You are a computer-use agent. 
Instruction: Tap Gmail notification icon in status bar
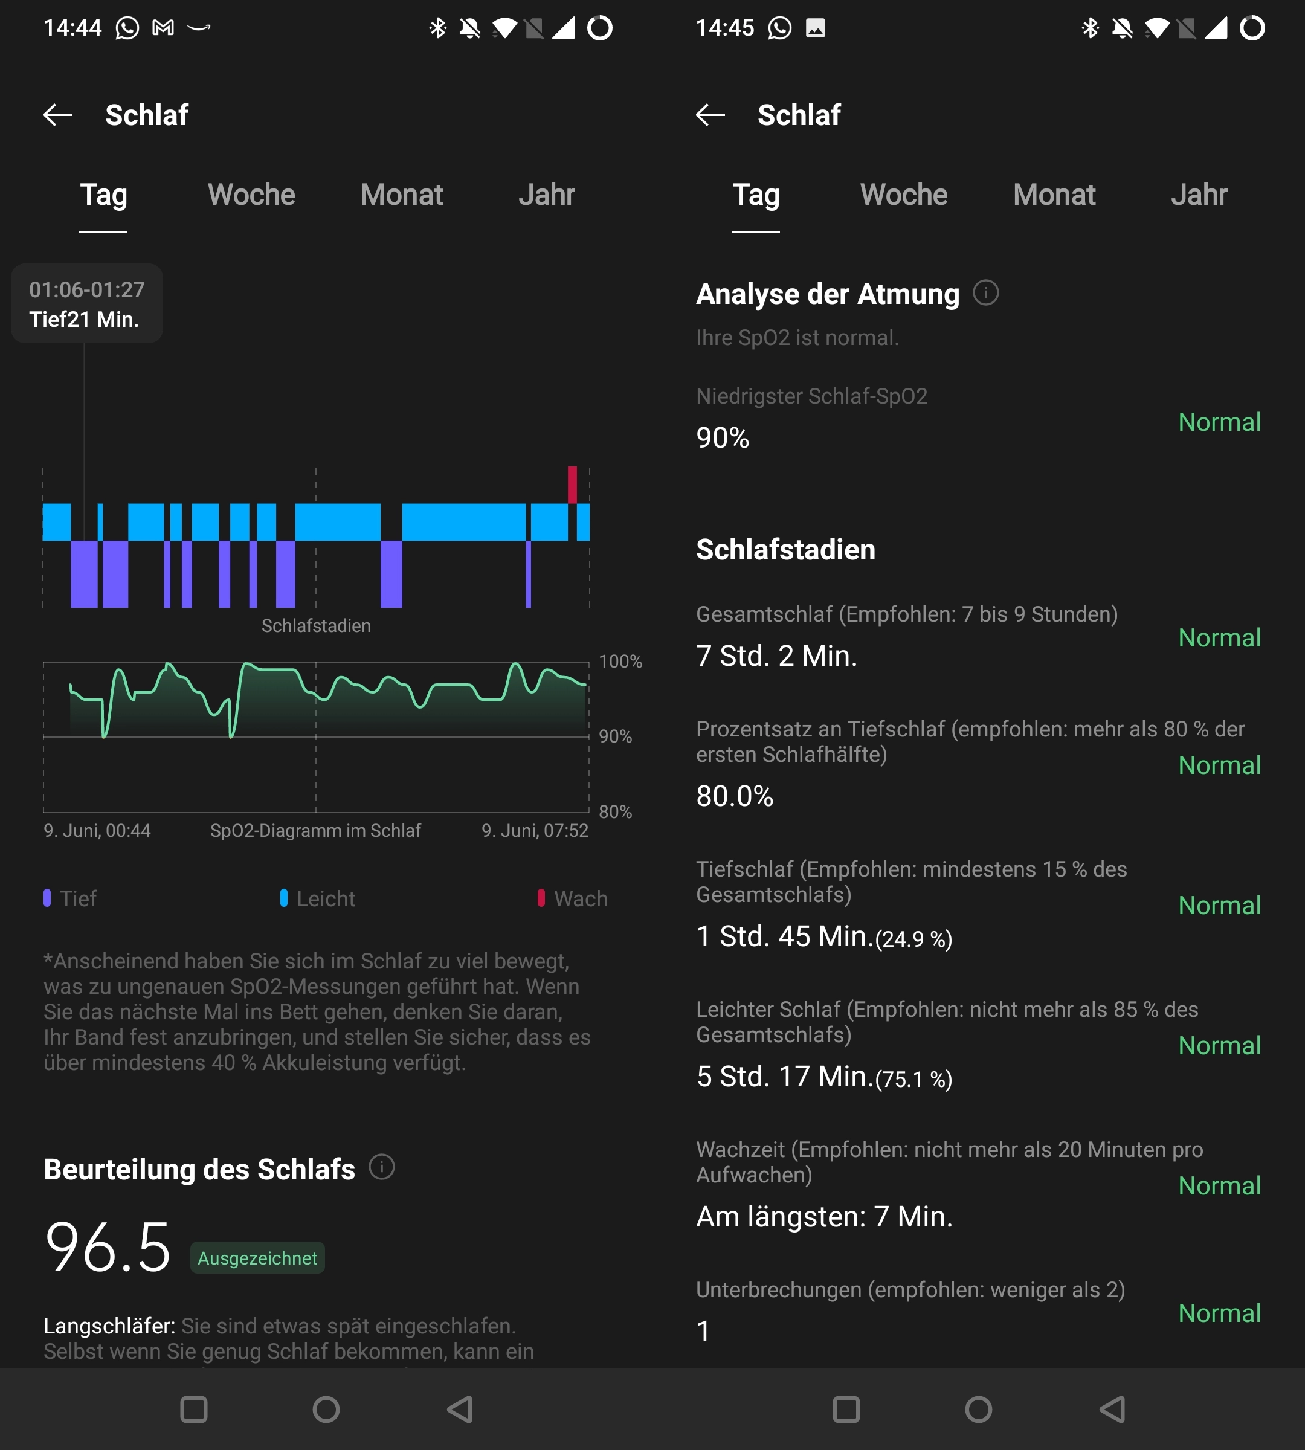tap(164, 28)
